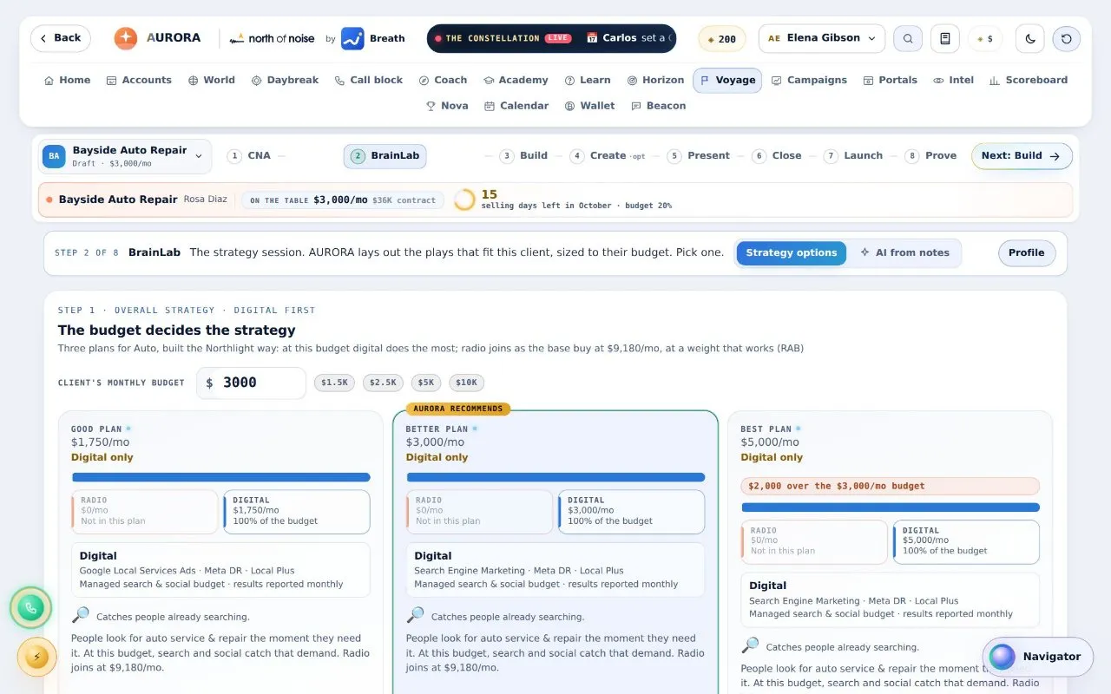Click the 200 credits coin badge
Viewport: 1111px width, 694px height.
coord(722,39)
